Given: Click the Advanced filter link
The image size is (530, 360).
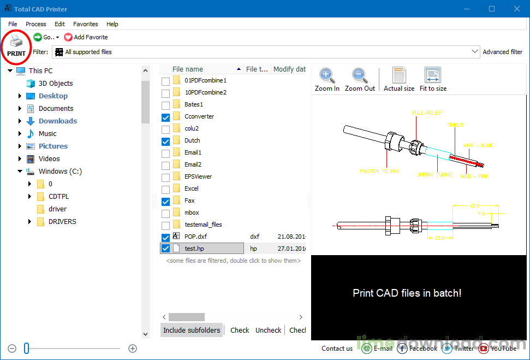Looking at the screenshot, I should coord(502,52).
